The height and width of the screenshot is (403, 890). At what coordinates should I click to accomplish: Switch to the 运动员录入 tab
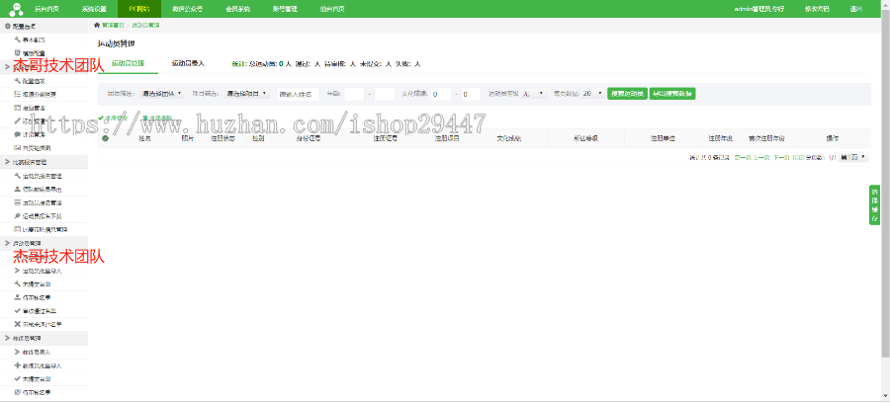188,63
